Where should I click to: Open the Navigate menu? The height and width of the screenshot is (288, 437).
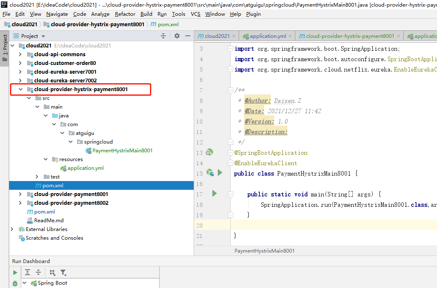click(x=57, y=14)
